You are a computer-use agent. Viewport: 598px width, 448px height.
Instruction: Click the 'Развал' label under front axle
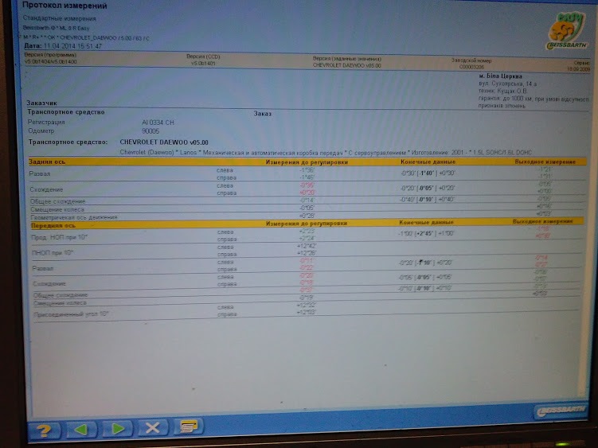(x=43, y=268)
